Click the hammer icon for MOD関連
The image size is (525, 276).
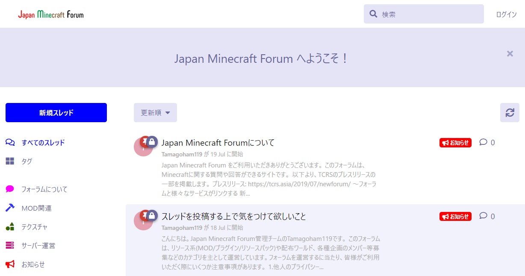(10, 208)
